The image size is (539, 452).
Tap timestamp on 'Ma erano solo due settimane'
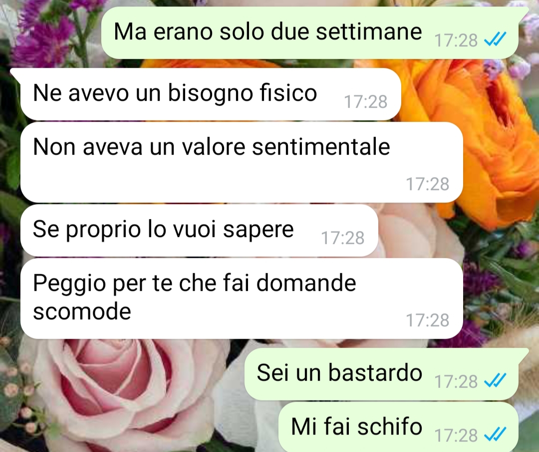[x=456, y=40]
